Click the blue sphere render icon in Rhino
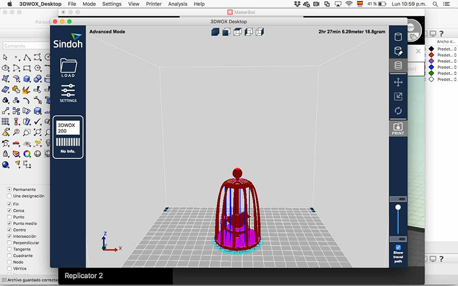 tap(5, 165)
